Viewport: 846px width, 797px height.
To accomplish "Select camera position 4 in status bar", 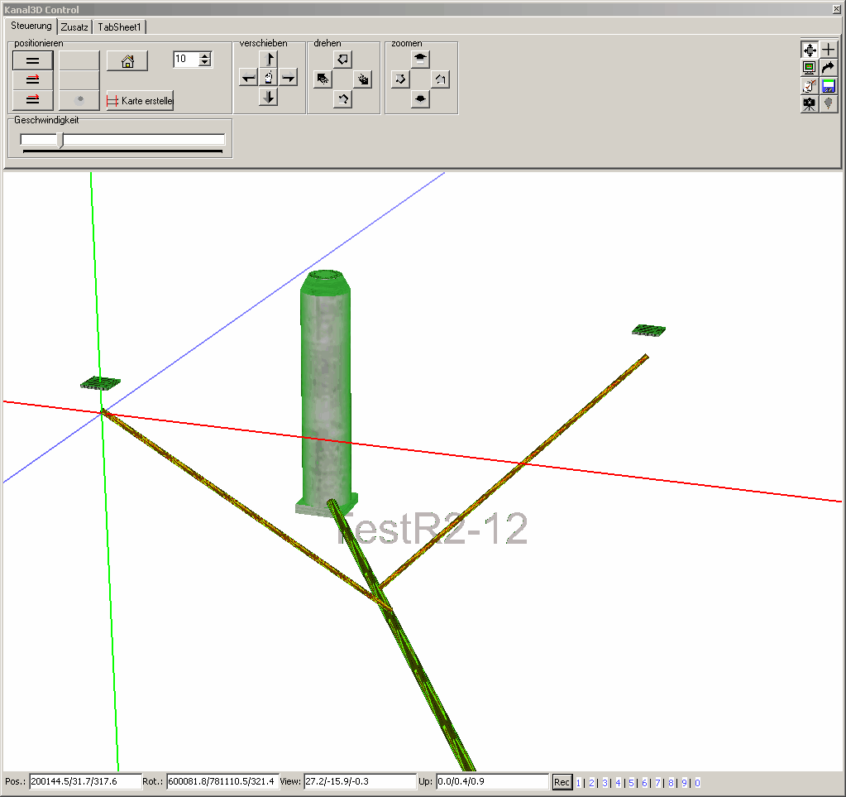I will coord(617,782).
